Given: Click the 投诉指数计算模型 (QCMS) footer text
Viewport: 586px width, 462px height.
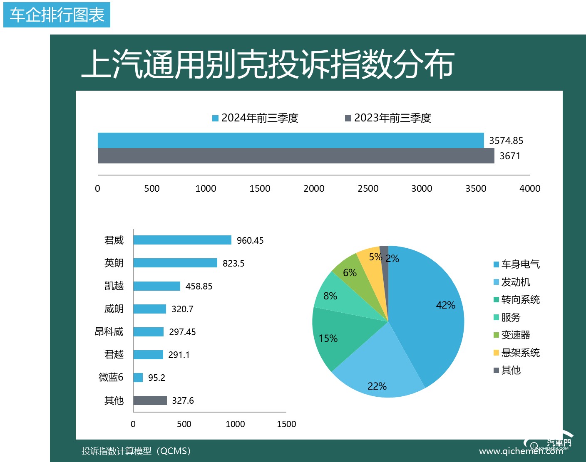Looking at the screenshot, I should (x=136, y=451).
